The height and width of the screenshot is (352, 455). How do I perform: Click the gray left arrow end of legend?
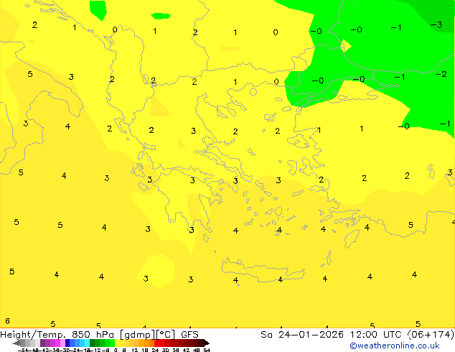point(17,343)
